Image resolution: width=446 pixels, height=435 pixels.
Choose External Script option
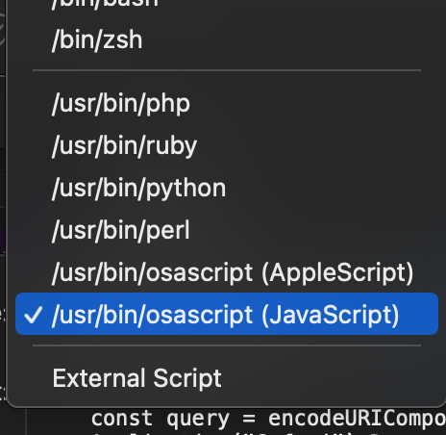pyautogui.click(x=227, y=378)
